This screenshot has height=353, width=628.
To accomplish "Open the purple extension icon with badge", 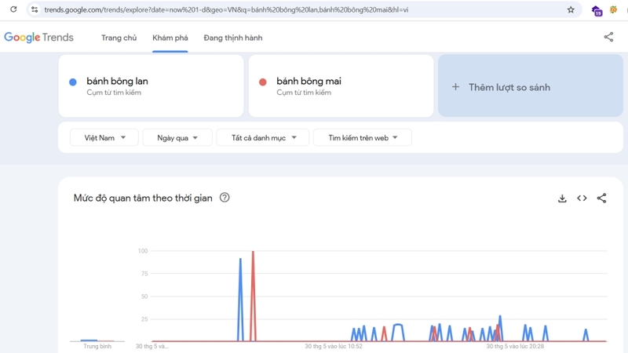I will [597, 10].
